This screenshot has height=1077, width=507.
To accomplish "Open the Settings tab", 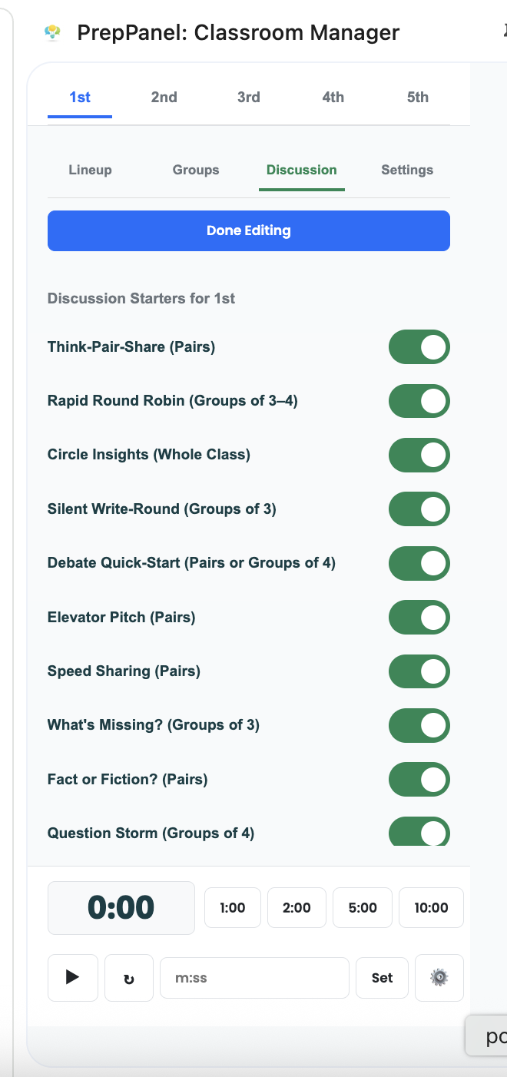I will tap(407, 170).
